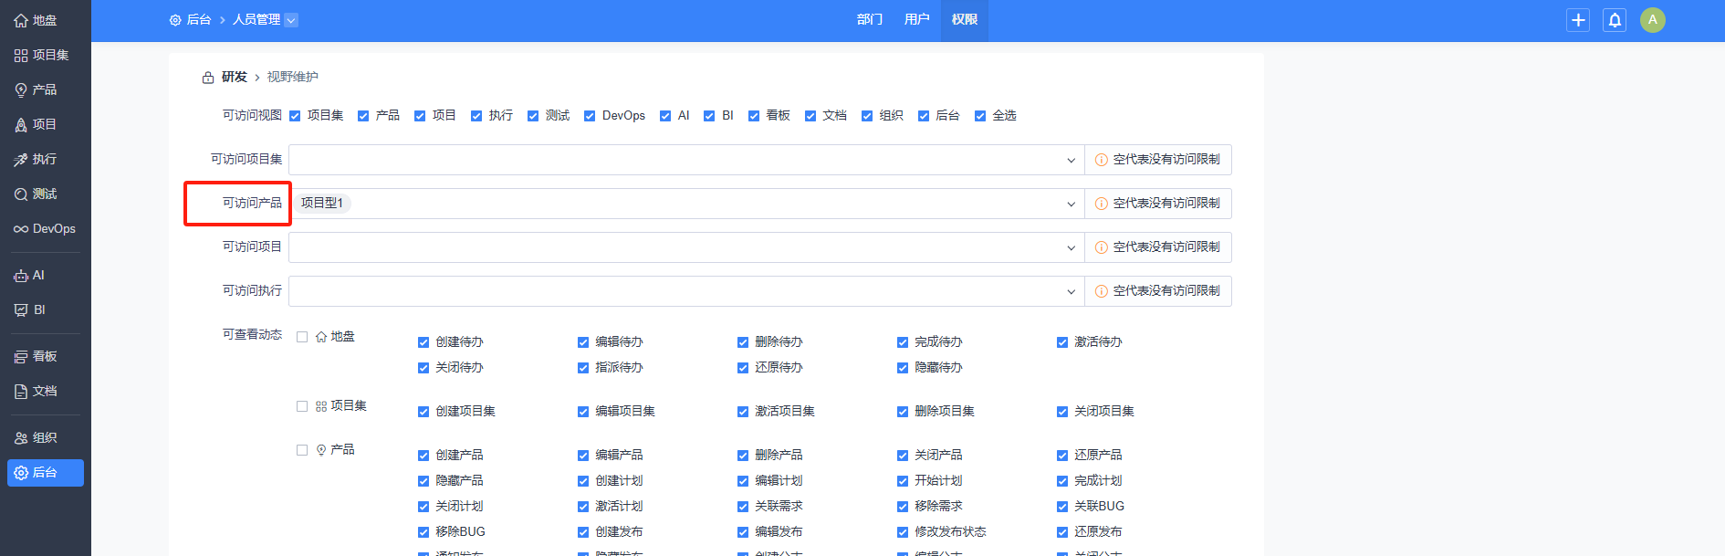Uncheck 产品 in 可访问视图
The image size is (1725, 556).
363,116
